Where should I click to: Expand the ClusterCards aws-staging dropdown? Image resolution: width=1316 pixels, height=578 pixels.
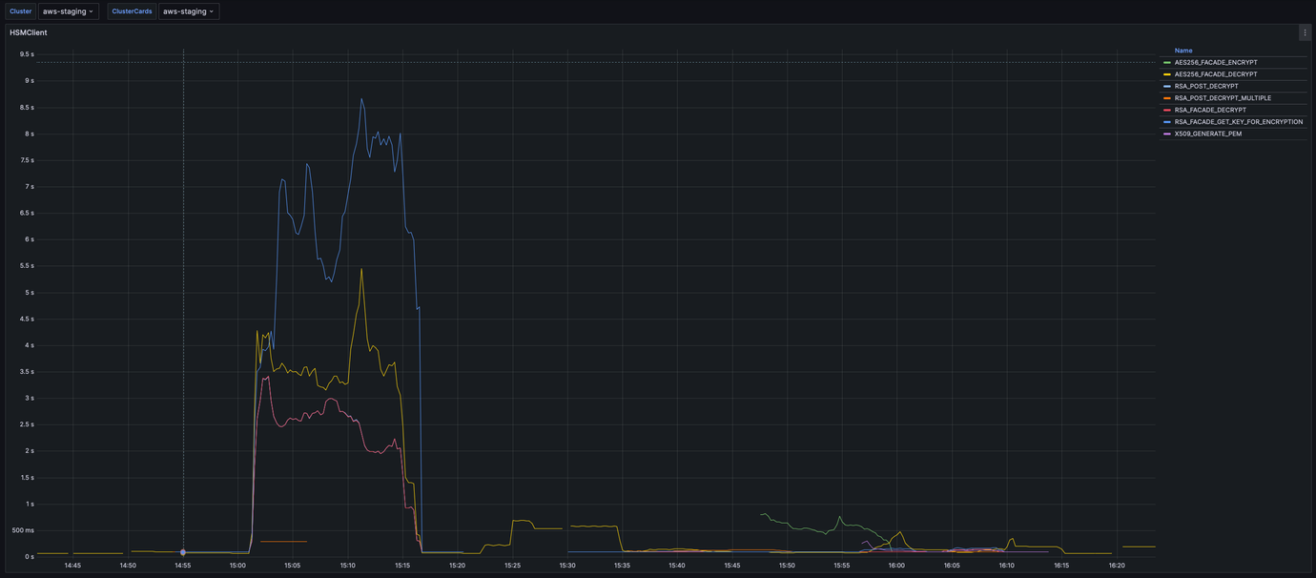[x=189, y=11]
